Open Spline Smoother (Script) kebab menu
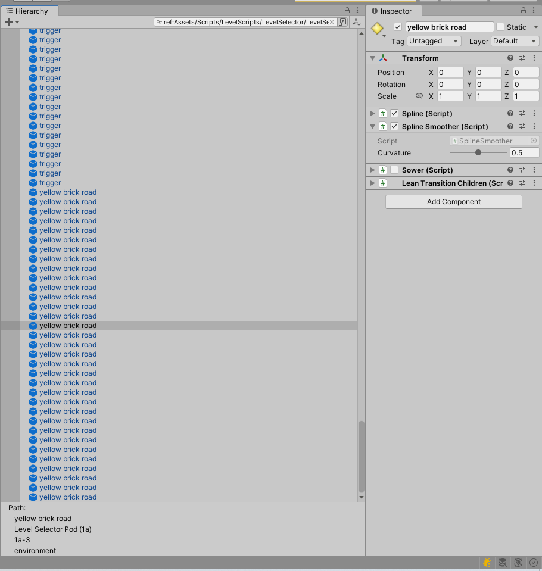 [x=534, y=126]
